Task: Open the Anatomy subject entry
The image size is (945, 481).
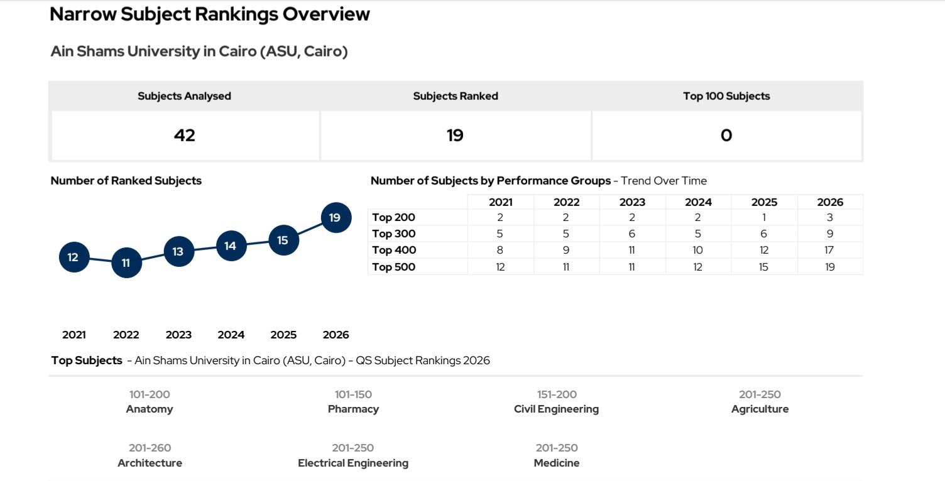Action: [x=150, y=409]
